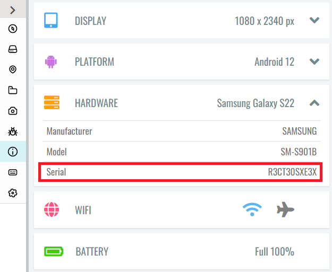The image size is (332, 272).
Task: Toggle airplane mode icon
Action: click(x=285, y=209)
